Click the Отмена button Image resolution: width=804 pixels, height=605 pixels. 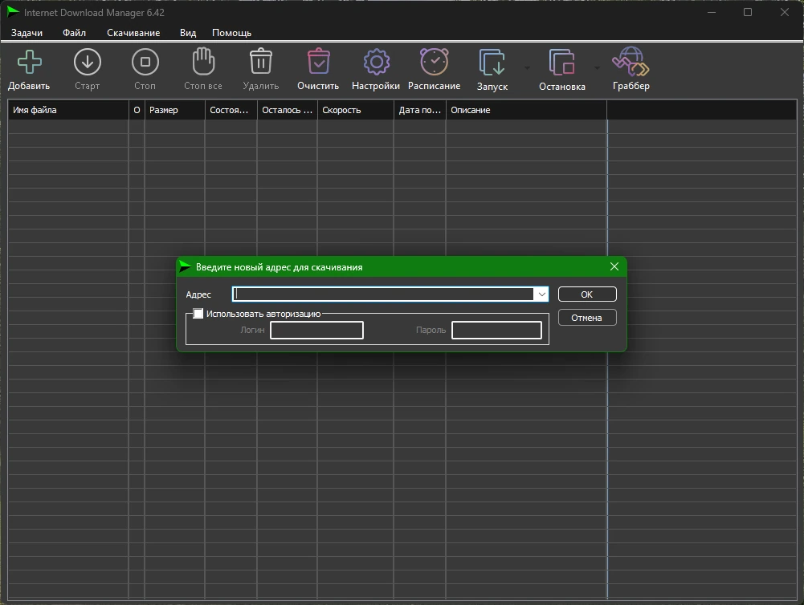(x=587, y=318)
